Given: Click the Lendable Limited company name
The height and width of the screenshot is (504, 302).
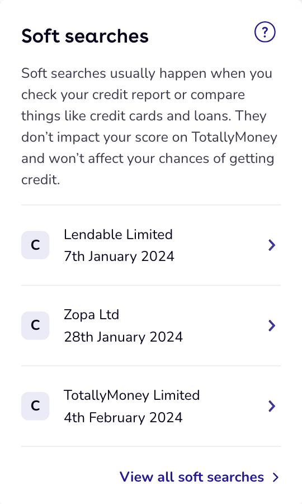Looking at the screenshot, I should [118, 234].
